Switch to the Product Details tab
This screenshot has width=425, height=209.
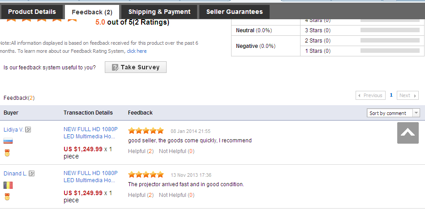click(x=32, y=12)
